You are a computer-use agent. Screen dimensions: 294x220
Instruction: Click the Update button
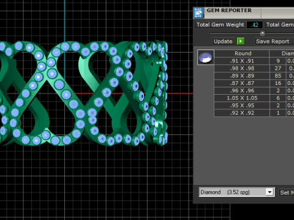pyautogui.click(x=223, y=42)
